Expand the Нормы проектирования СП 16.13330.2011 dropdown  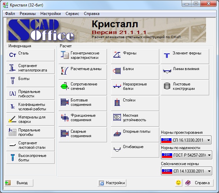pyautogui.click(x=186, y=140)
